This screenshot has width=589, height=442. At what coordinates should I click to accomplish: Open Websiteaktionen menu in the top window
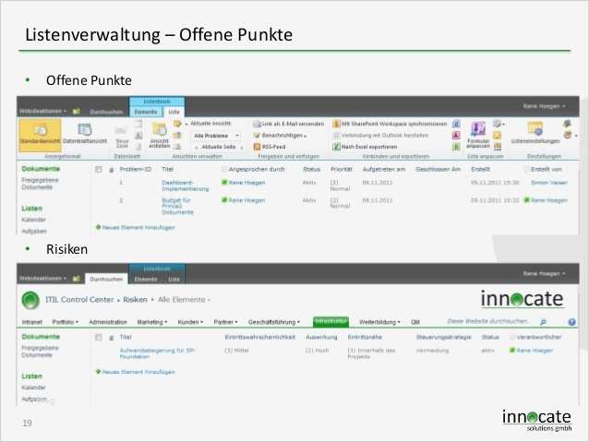point(42,111)
